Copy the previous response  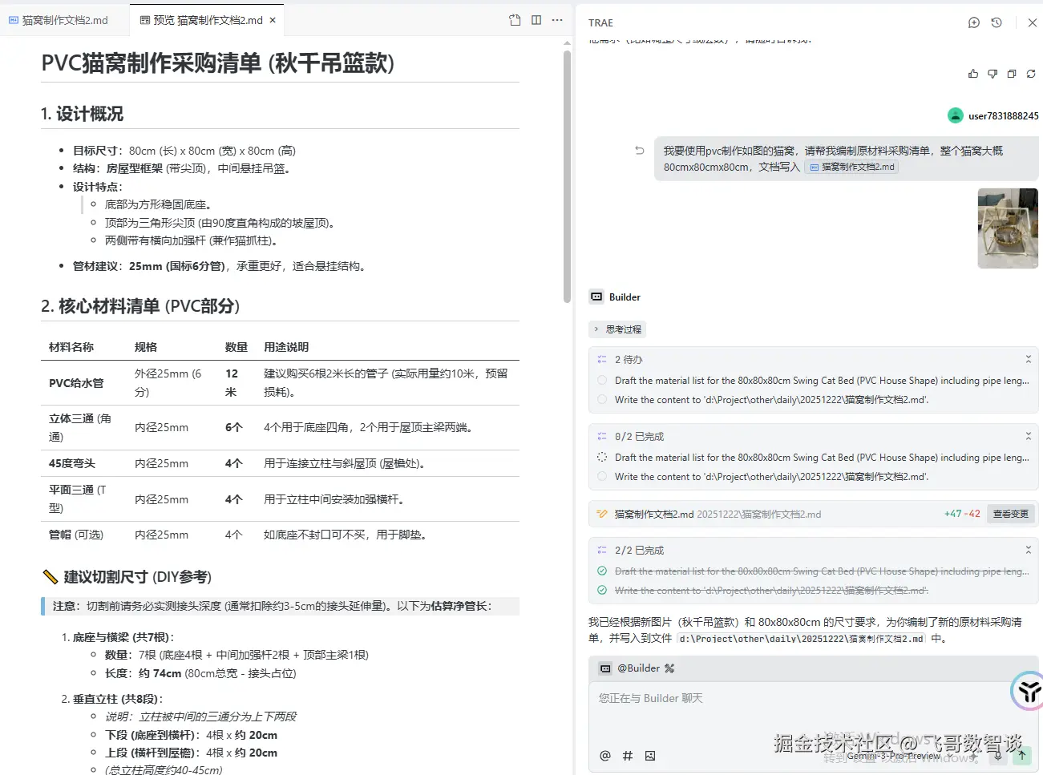(1012, 74)
